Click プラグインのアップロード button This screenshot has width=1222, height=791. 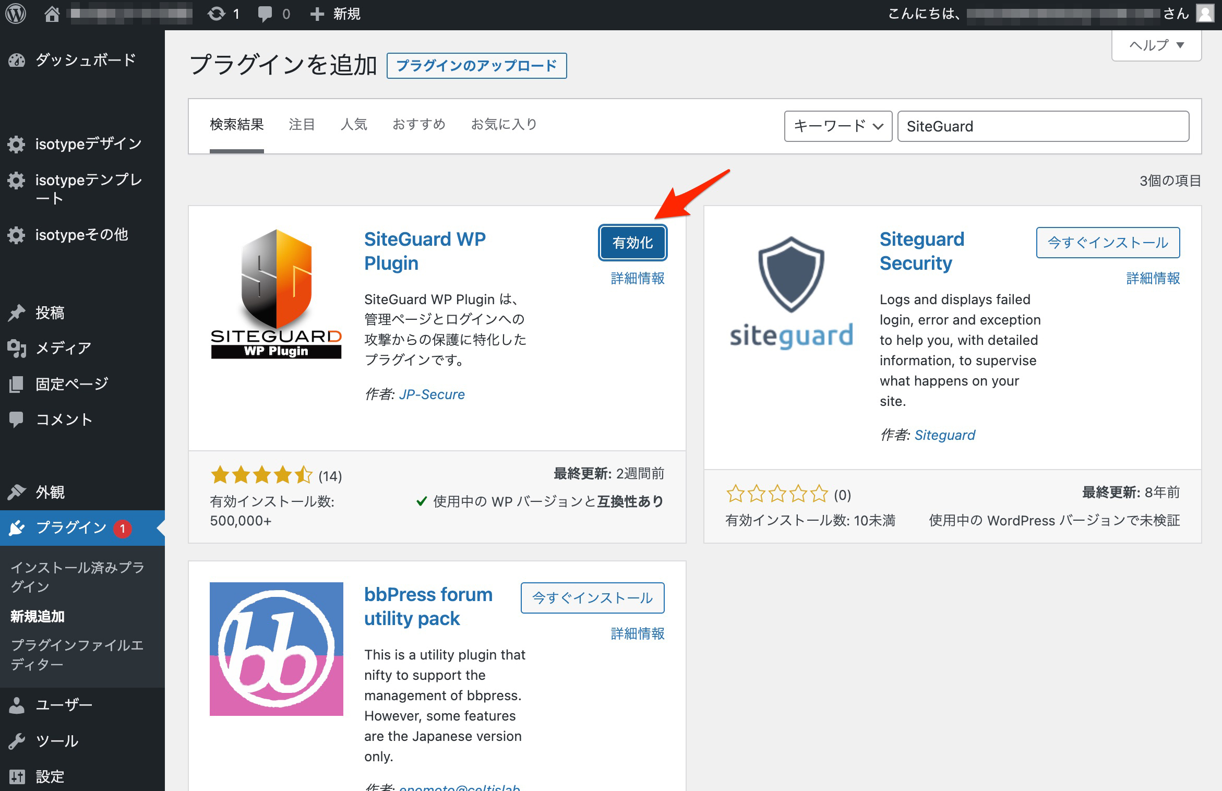pos(476,66)
